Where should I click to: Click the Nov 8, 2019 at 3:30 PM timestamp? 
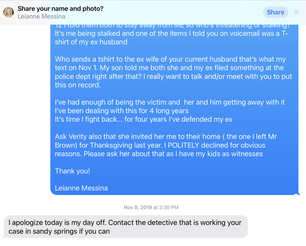click(x=151, y=207)
